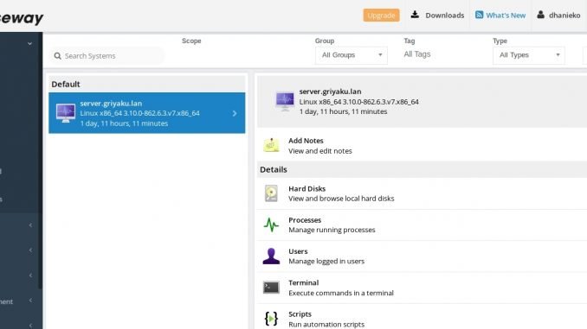
Task: Open Add Notes
Action: coord(422,145)
